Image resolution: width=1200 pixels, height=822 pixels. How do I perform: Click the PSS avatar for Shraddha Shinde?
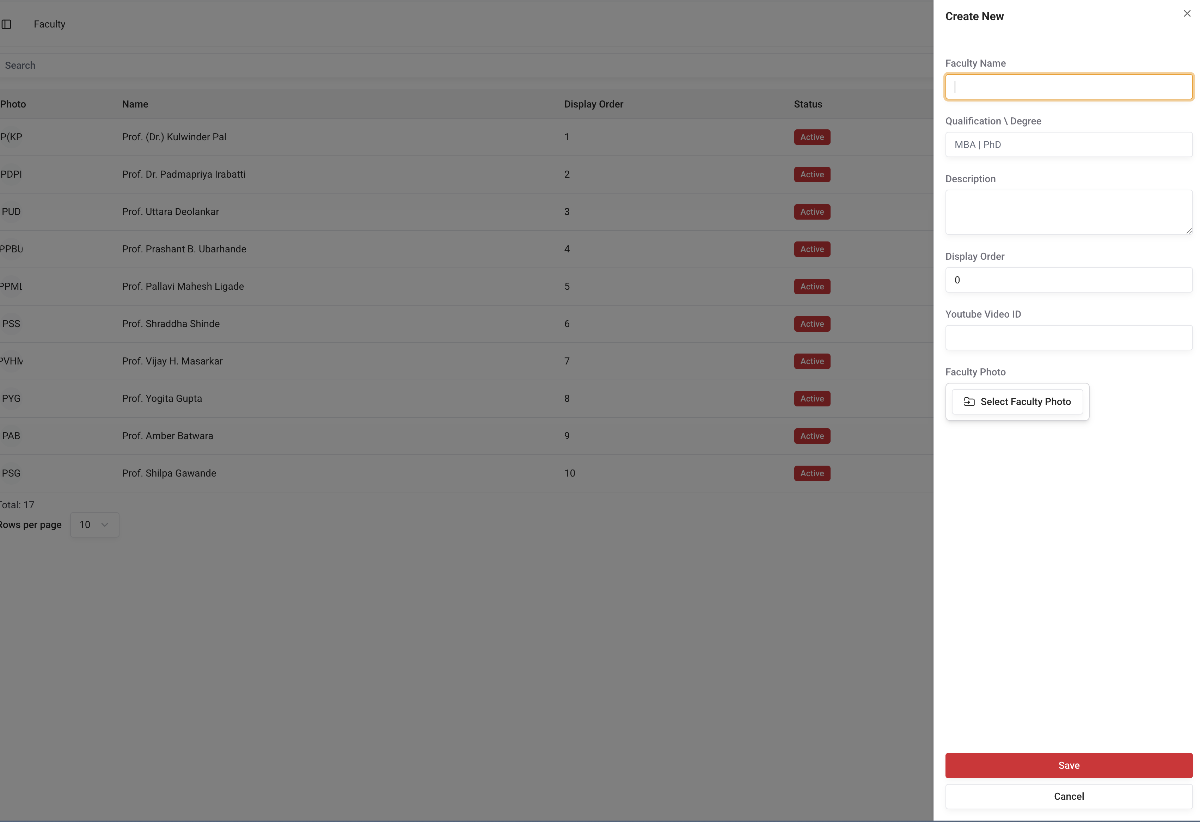click(x=11, y=324)
